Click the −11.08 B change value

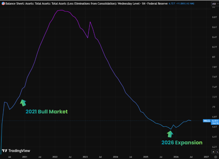(x=180, y=4)
